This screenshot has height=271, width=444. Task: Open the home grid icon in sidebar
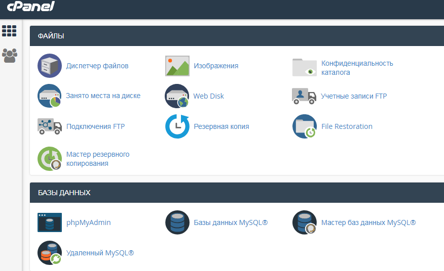(x=9, y=31)
